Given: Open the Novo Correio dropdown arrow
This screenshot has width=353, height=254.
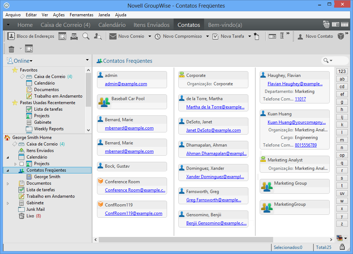Looking at the screenshot, I should [149, 36].
